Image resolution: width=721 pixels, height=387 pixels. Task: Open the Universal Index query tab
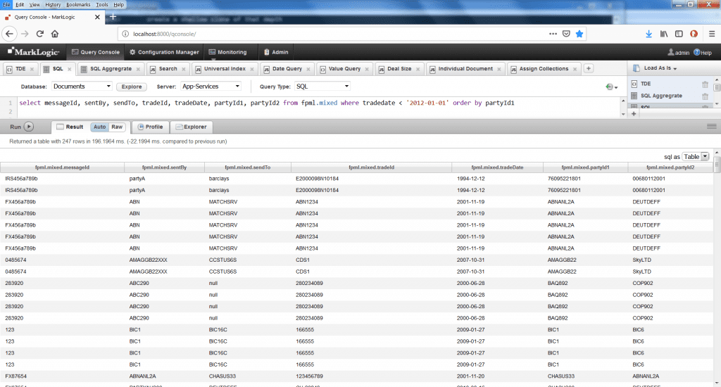coord(224,69)
